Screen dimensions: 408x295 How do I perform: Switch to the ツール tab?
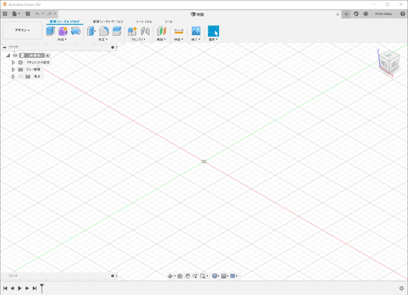tap(169, 22)
